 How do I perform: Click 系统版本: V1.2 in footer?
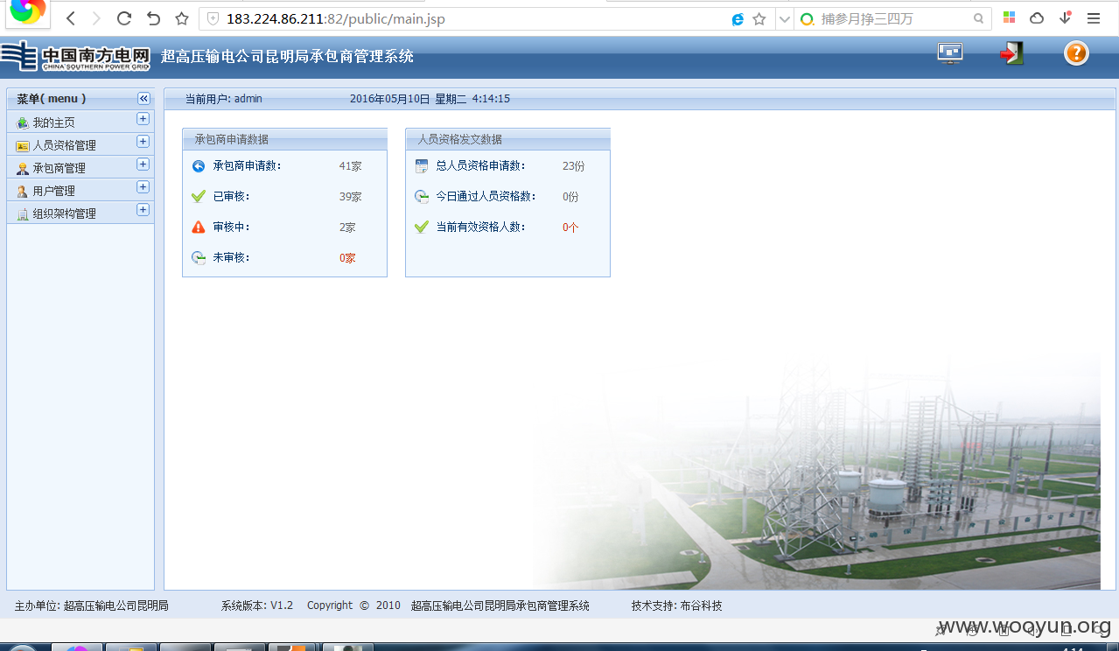click(x=257, y=605)
